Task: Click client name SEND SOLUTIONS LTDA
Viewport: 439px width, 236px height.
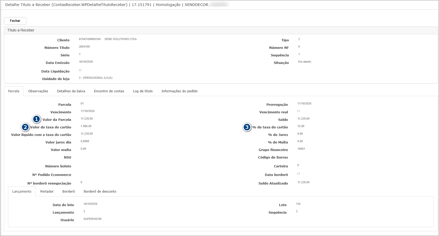Action: pos(121,39)
